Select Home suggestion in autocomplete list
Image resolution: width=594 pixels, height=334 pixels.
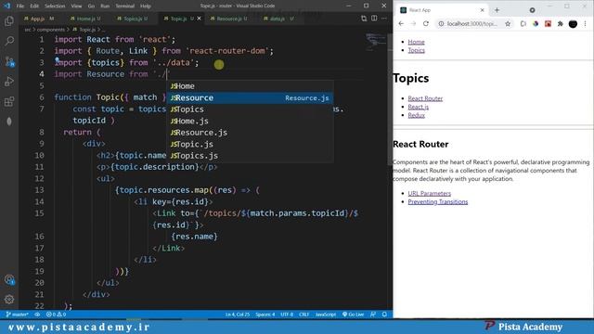(x=250, y=86)
